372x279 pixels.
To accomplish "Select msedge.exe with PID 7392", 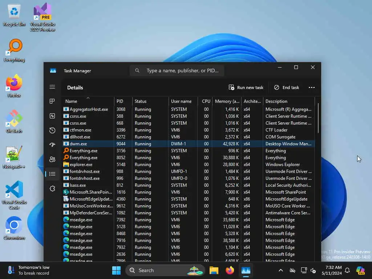I will (x=189, y=220).
